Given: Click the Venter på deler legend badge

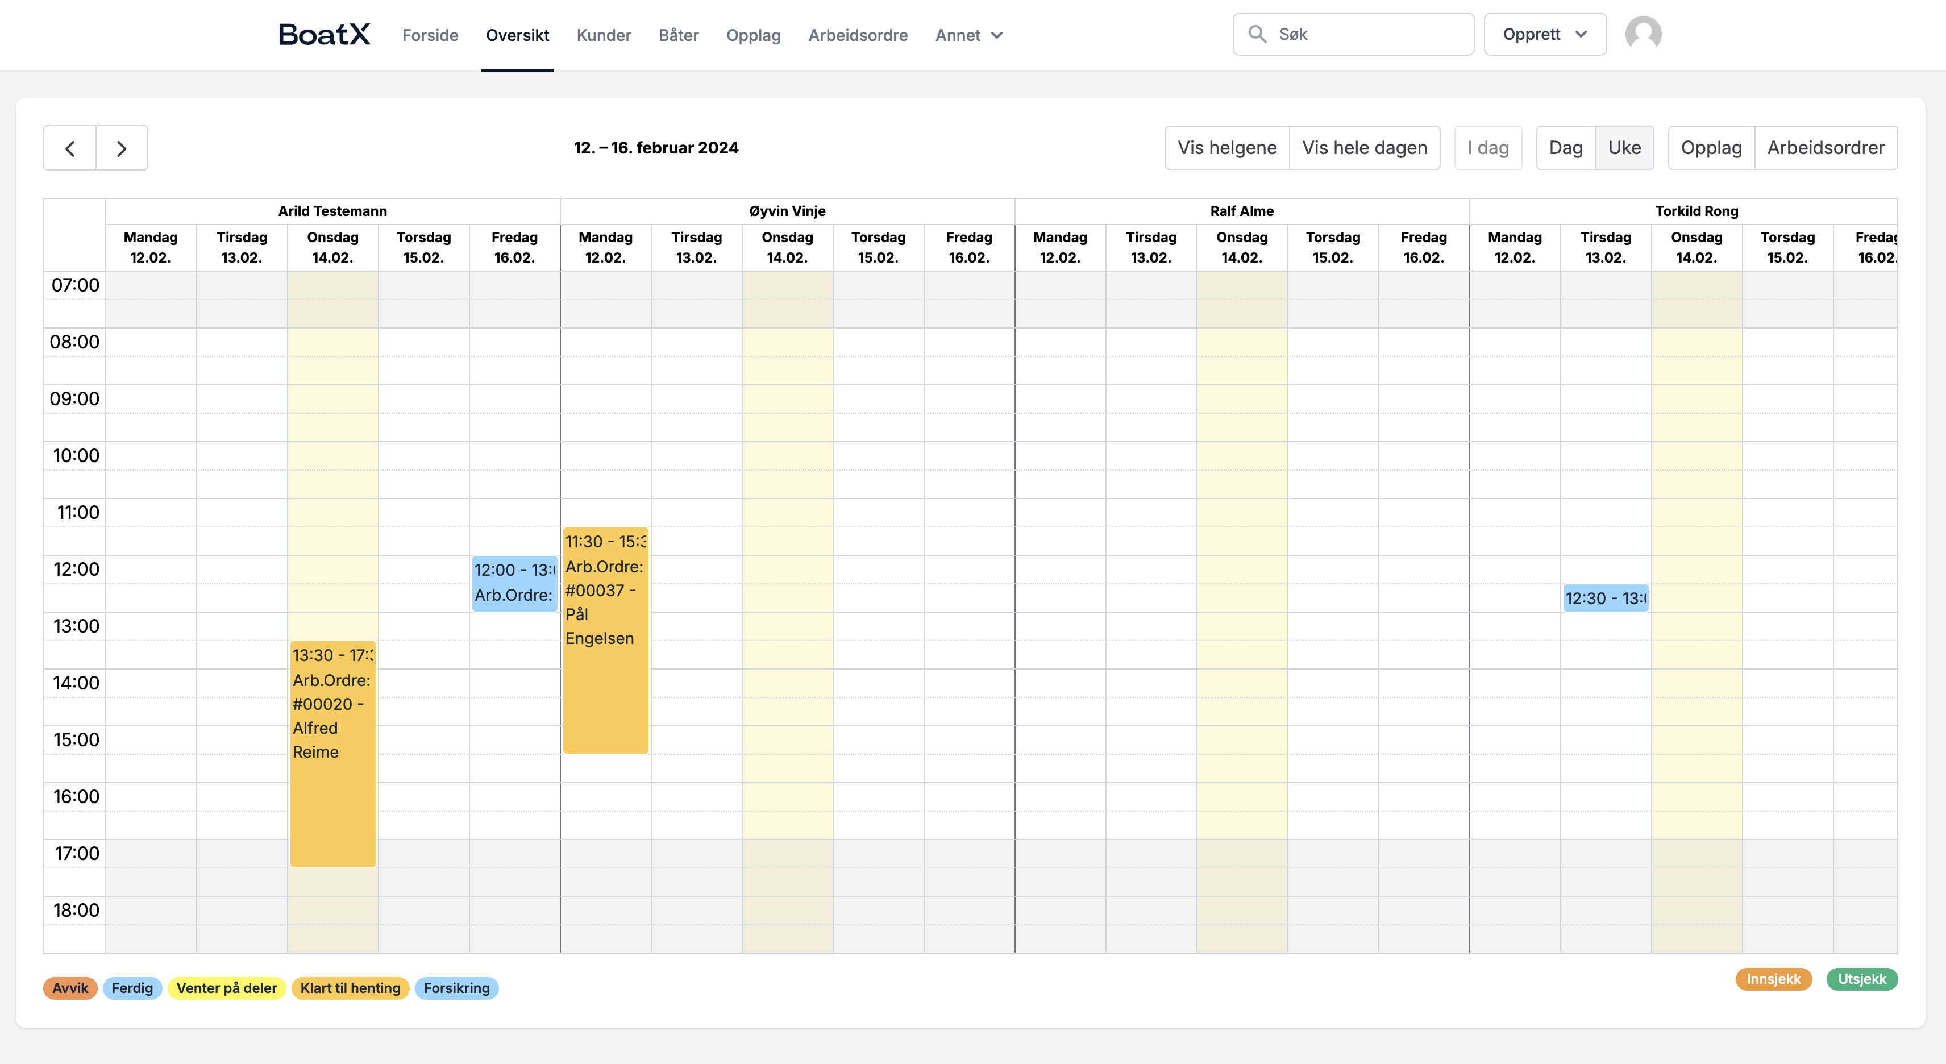Looking at the screenshot, I should (x=227, y=988).
